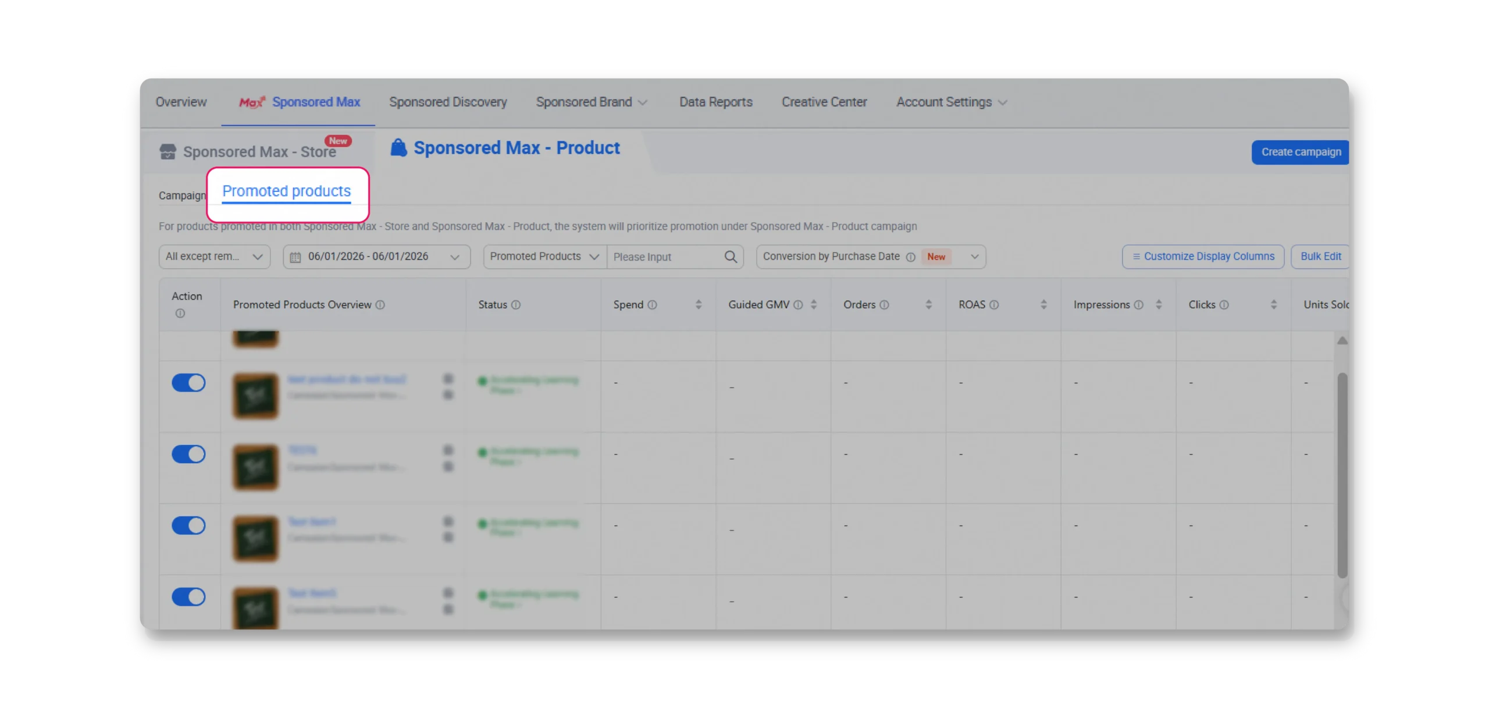Click the Status column info icon
The image size is (1489, 708).
pyautogui.click(x=516, y=305)
